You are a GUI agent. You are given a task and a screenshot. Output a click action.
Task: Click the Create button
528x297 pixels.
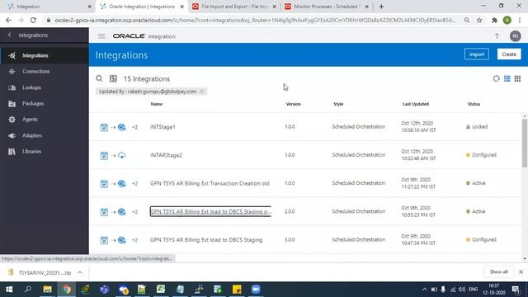click(509, 54)
